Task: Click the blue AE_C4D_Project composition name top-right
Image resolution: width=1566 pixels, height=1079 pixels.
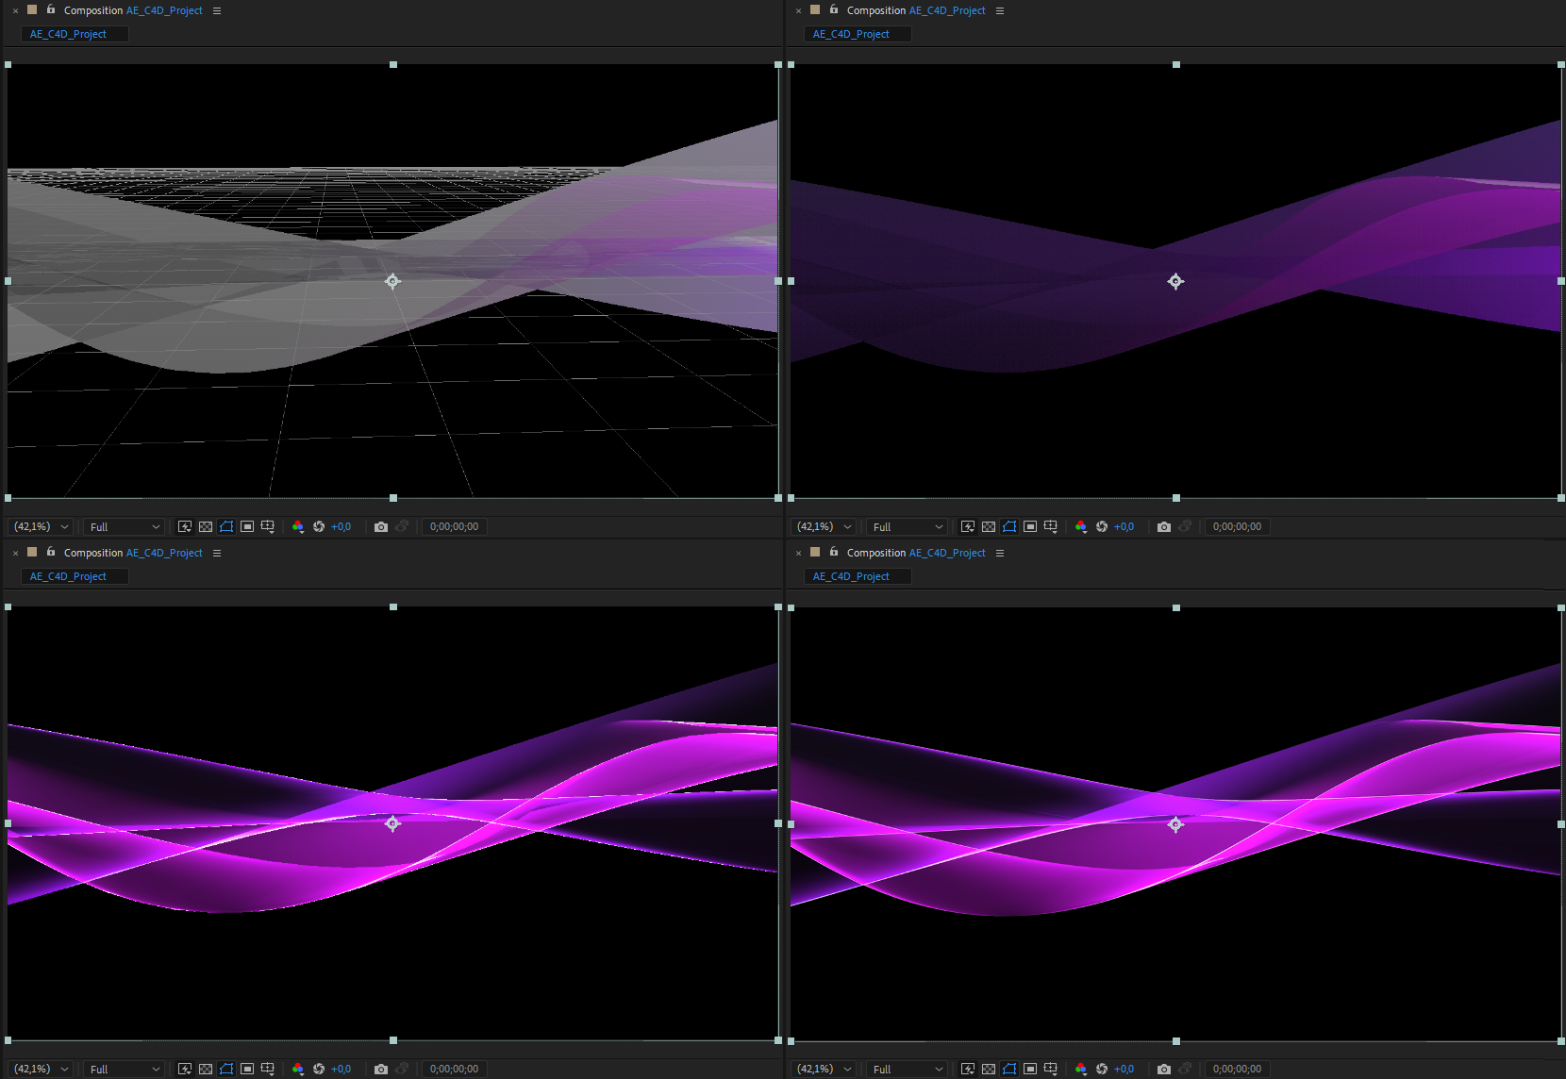Action: pos(948,10)
